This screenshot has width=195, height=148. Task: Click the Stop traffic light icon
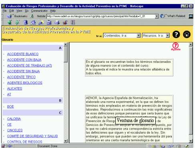click(x=73, y=22)
